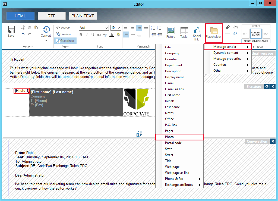
Task: Toggle Guidelines view
Action: point(65,41)
